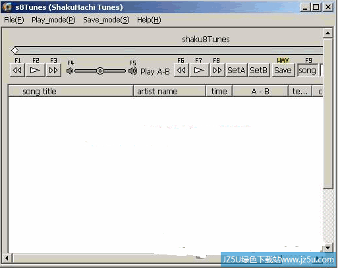
Task: Sort by the artist name column header
Action: pos(169,91)
